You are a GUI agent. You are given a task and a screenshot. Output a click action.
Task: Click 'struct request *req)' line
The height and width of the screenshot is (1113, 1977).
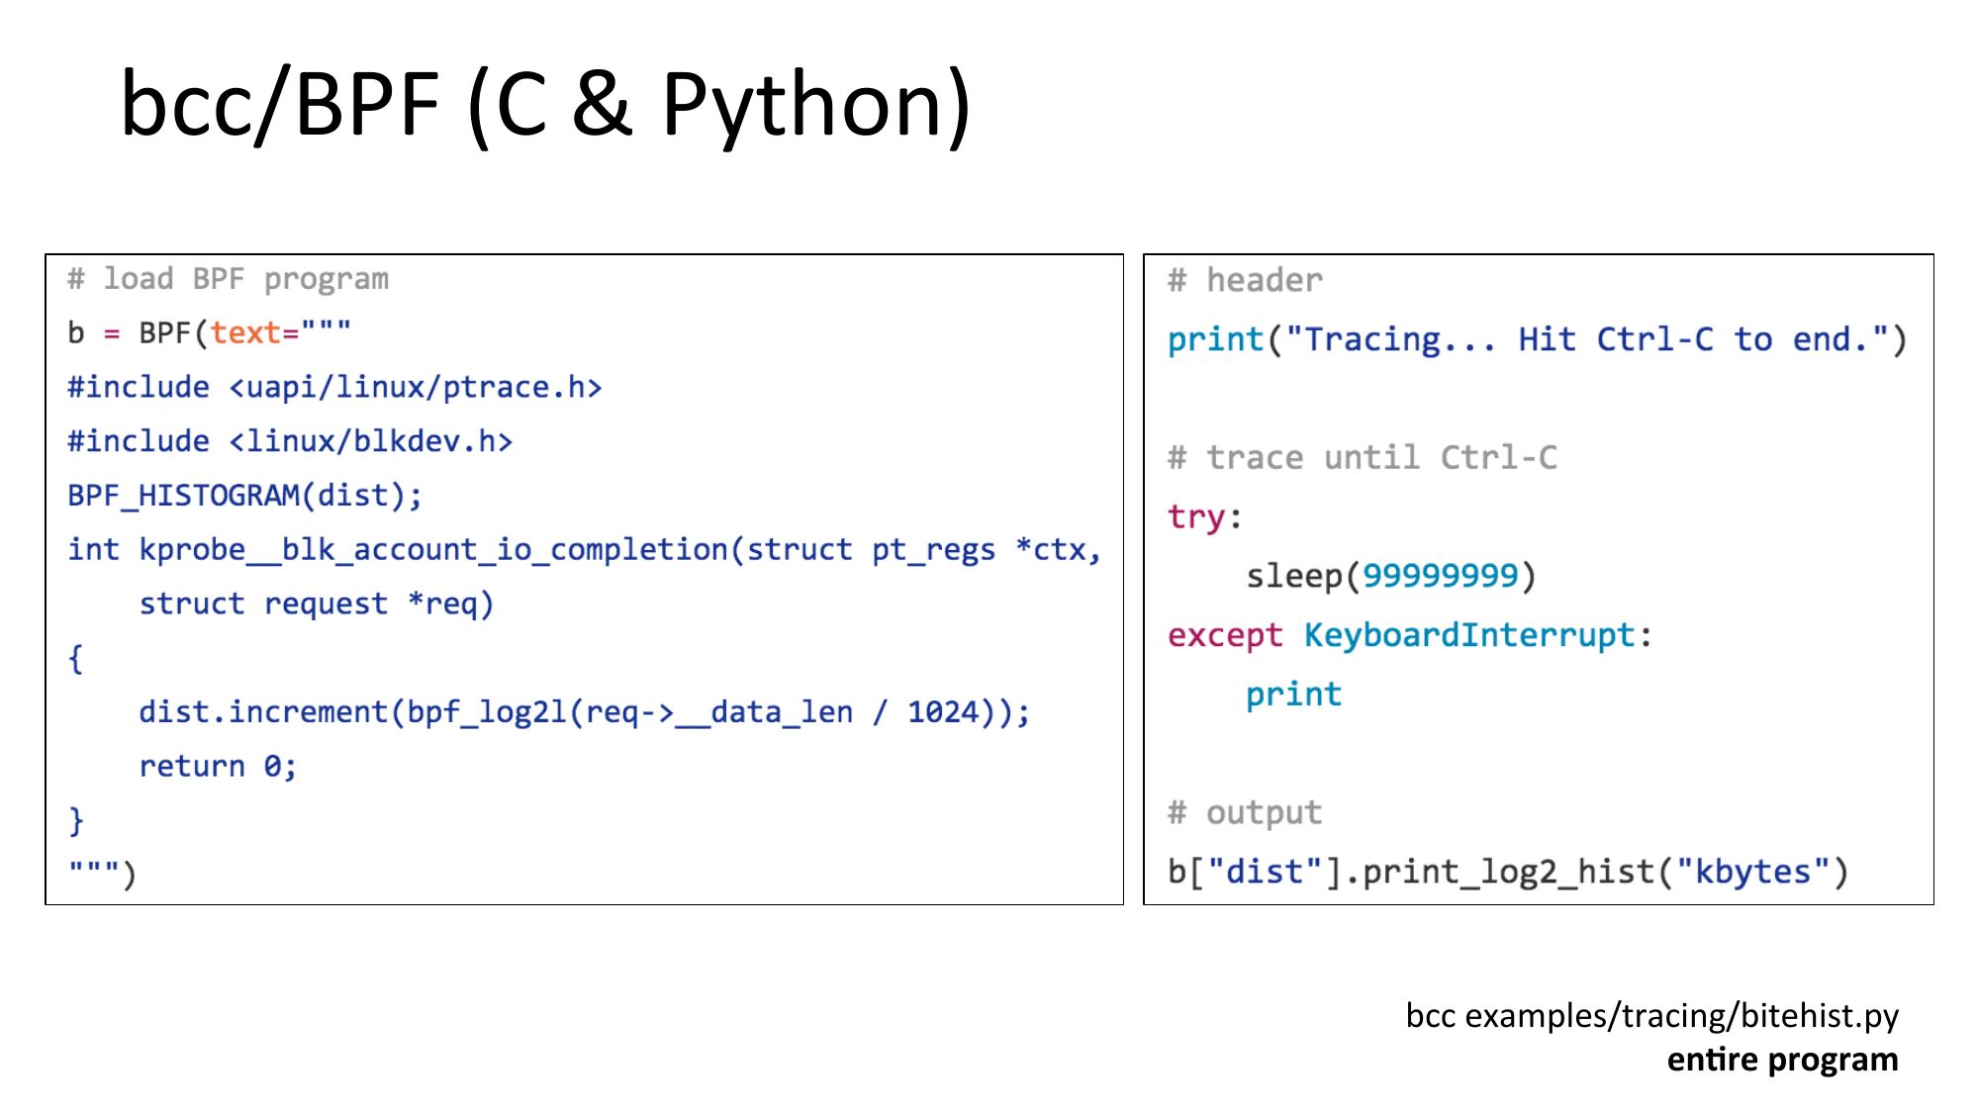pos(316,603)
